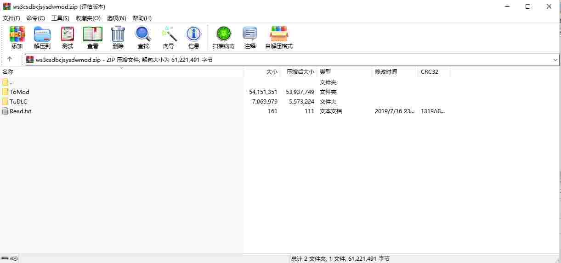Select the Read.txt file name
Image resolution: width=561 pixels, height=263 pixels.
tap(20, 111)
